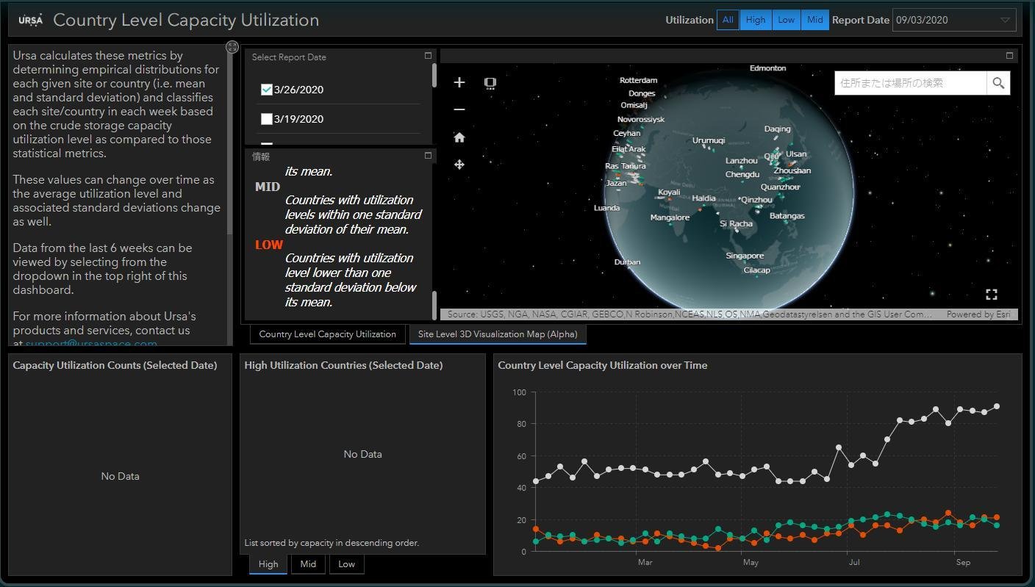The height and width of the screenshot is (587, 1035).
Task: Click the LOW legend heading
Action: coord(269,245)
